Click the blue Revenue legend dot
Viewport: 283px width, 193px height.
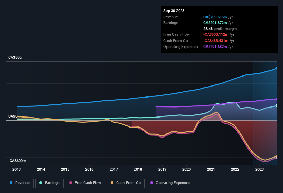click(x=11, y=183)
